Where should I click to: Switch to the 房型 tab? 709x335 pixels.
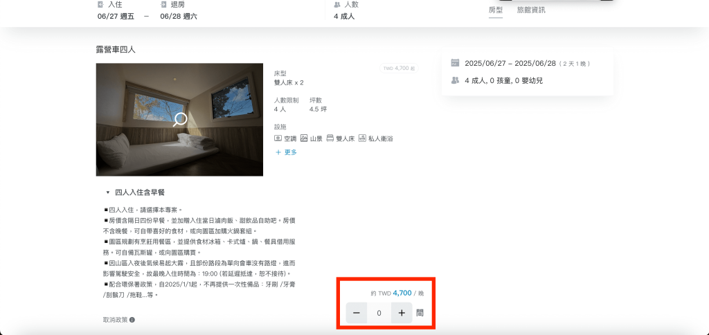tap(495, 10)
